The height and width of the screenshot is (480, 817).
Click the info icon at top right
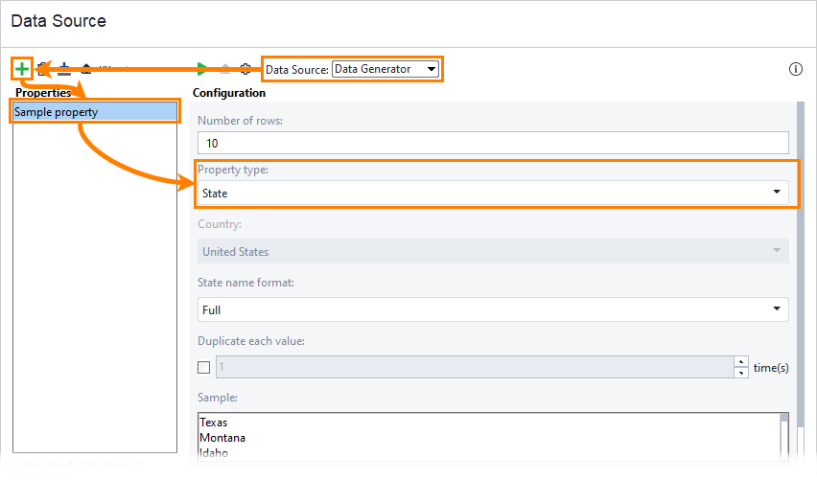coord(795,69)
